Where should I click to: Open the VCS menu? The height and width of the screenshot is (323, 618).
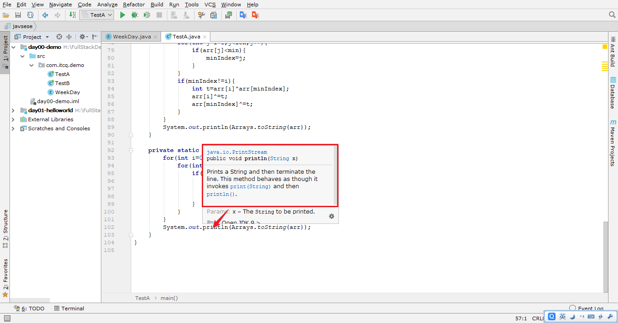click(210, 4)
